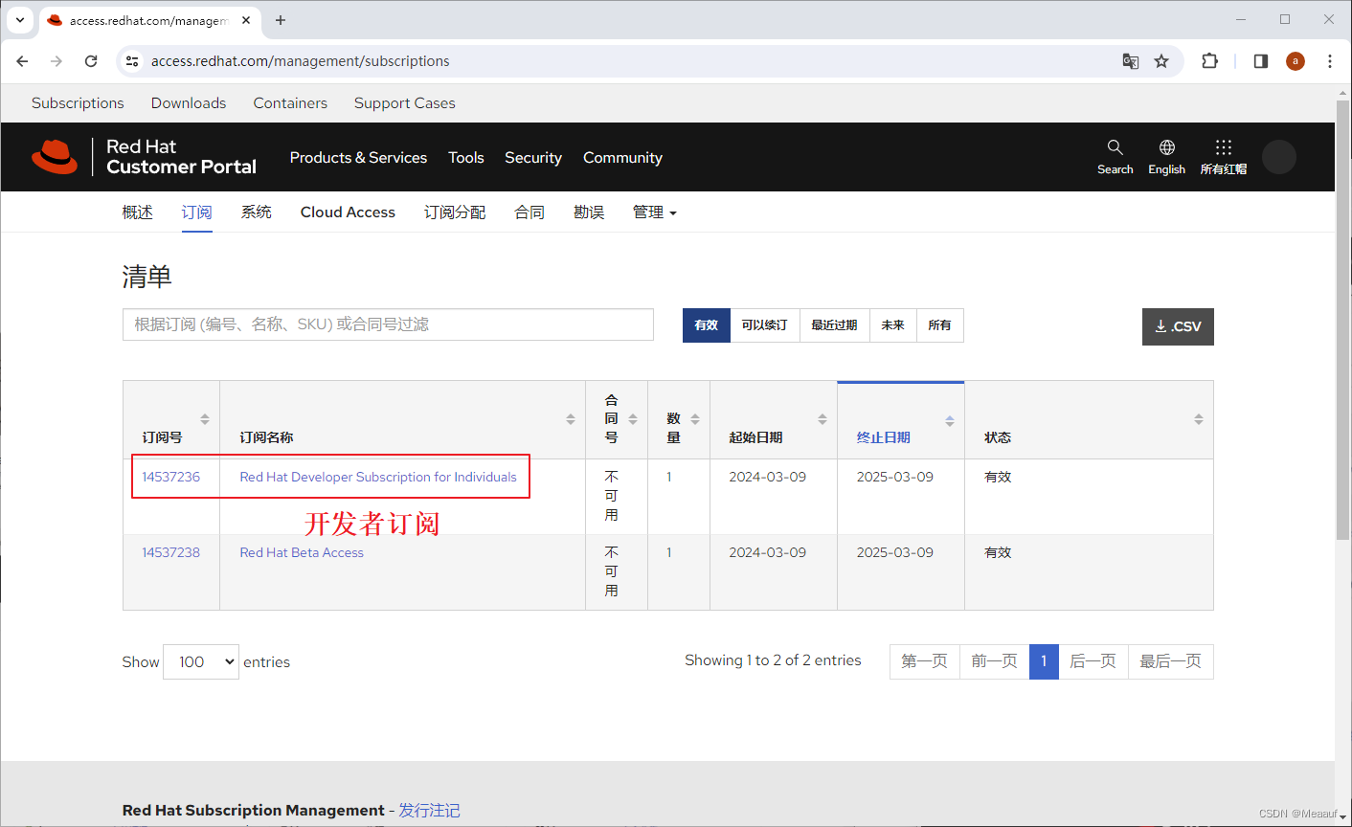
Task: Close the access.redhat.com tab
Action: 246,20
